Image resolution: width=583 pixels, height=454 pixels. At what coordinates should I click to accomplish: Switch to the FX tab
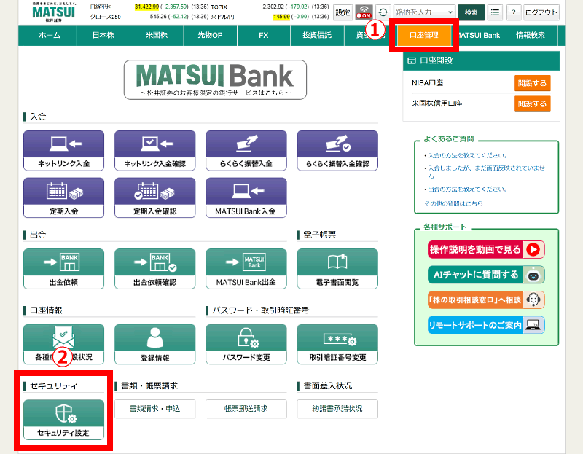[x=264, y=35]
